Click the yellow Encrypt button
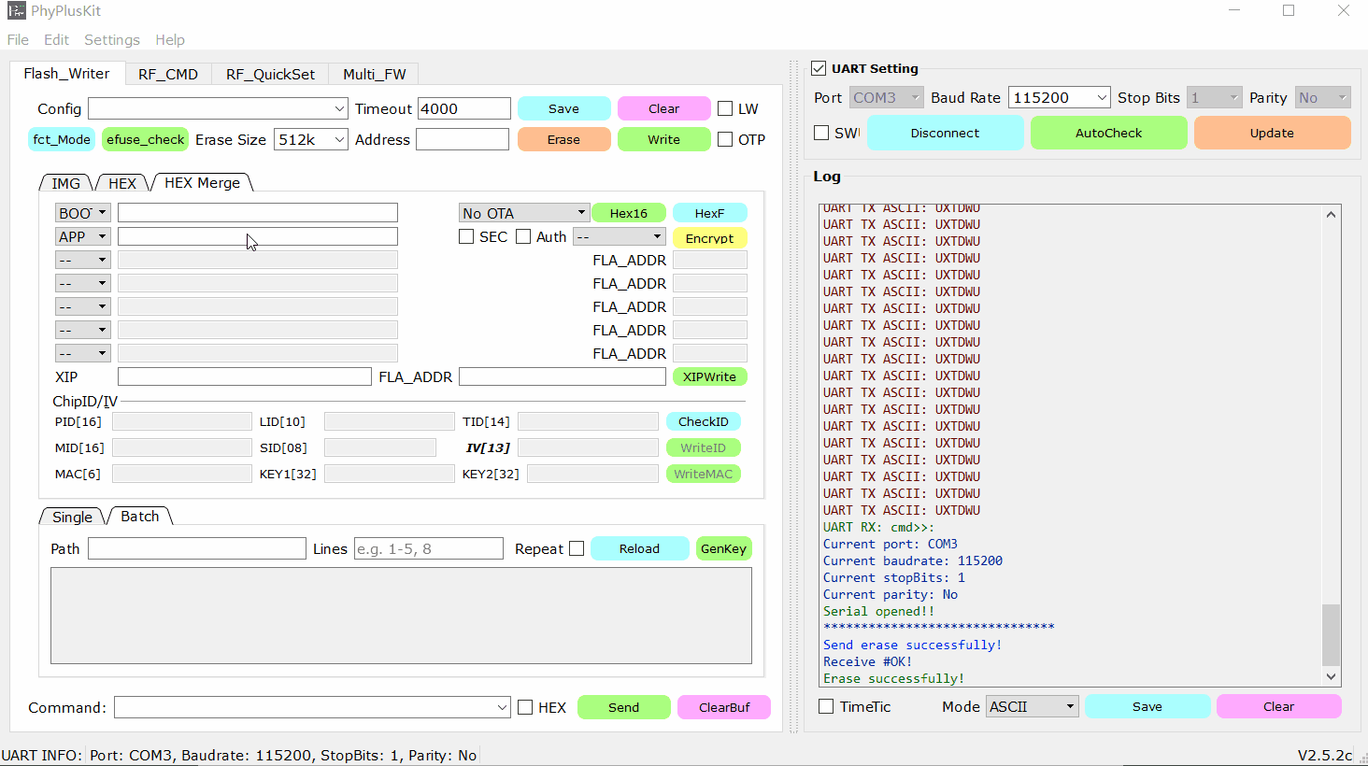The width and height of the screenshot is (1368, 766). point(709,238)
